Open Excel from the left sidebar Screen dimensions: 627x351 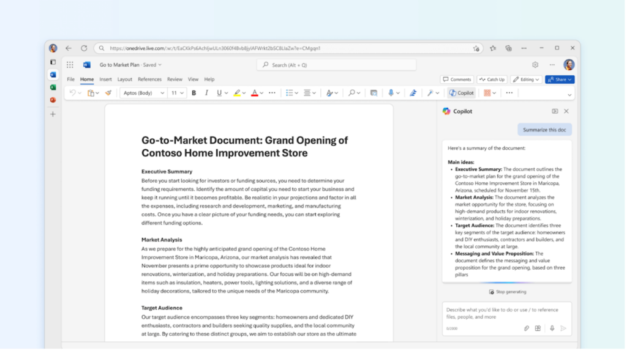point(53,87)
